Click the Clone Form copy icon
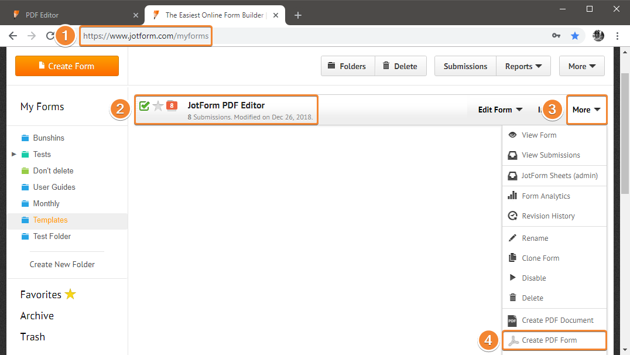Image resolution: width=630 pixels, height=355 pixels. 512,258
